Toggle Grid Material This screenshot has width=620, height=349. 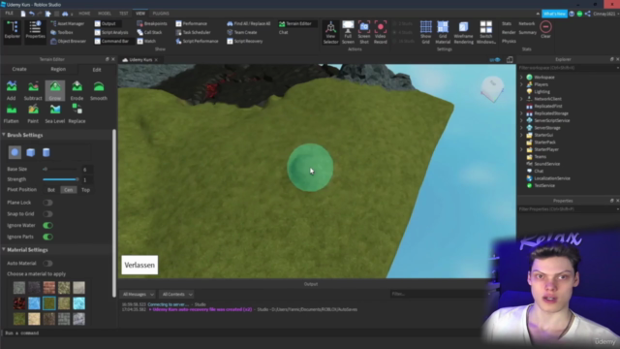click(443, 32)
